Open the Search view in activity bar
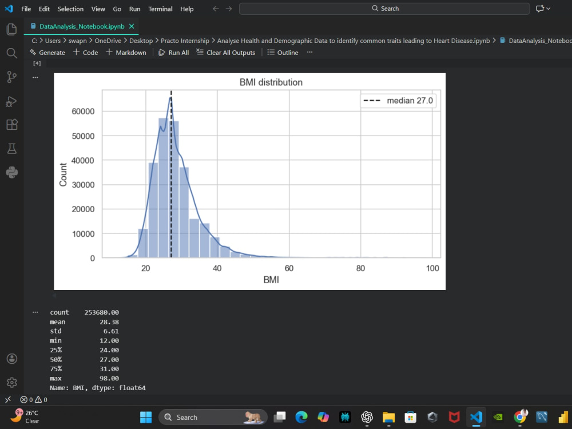 pos(11,53)
